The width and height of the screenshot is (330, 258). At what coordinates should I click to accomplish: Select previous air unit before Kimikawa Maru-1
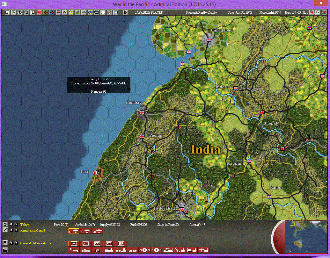click(11, 230)
